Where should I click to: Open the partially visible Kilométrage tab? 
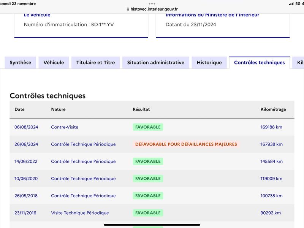[x=298, y=62]
